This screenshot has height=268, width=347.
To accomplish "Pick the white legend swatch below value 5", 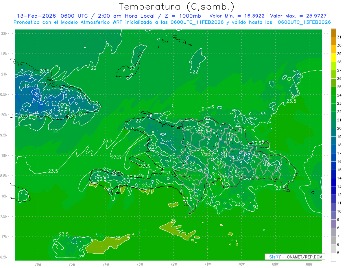I will 333,257.
